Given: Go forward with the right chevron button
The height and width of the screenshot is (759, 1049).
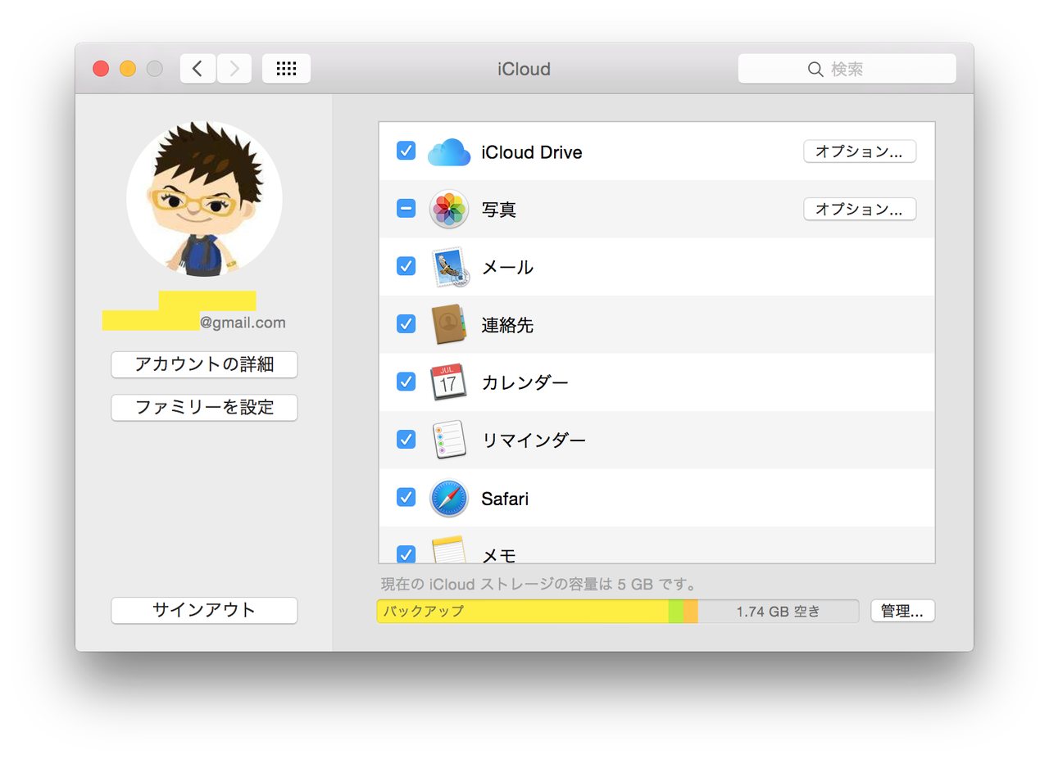Looking at the screenshot, I should (234, 69).
